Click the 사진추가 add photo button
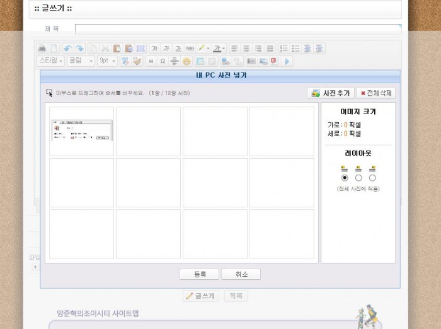Viewport: 441px width, 329px height. pyautogui.click(x=330, y=93)
